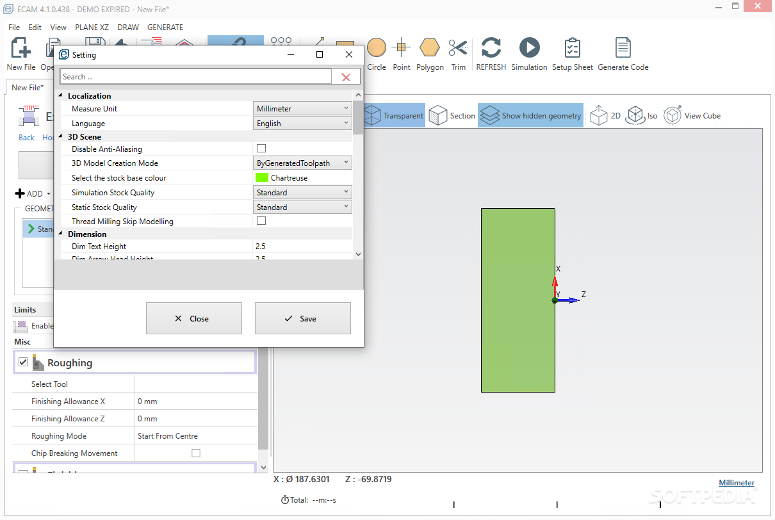The image size is (775, 520).
Task: Click the Roughing tool icon
Action: [x=38, y=362]
